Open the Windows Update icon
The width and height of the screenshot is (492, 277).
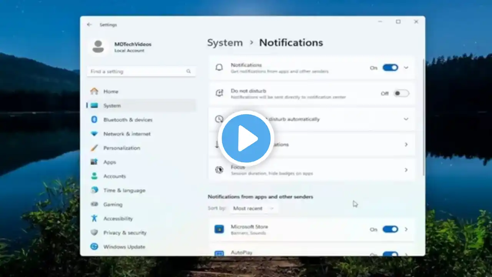pyautogui.click(x=94, y=247)
